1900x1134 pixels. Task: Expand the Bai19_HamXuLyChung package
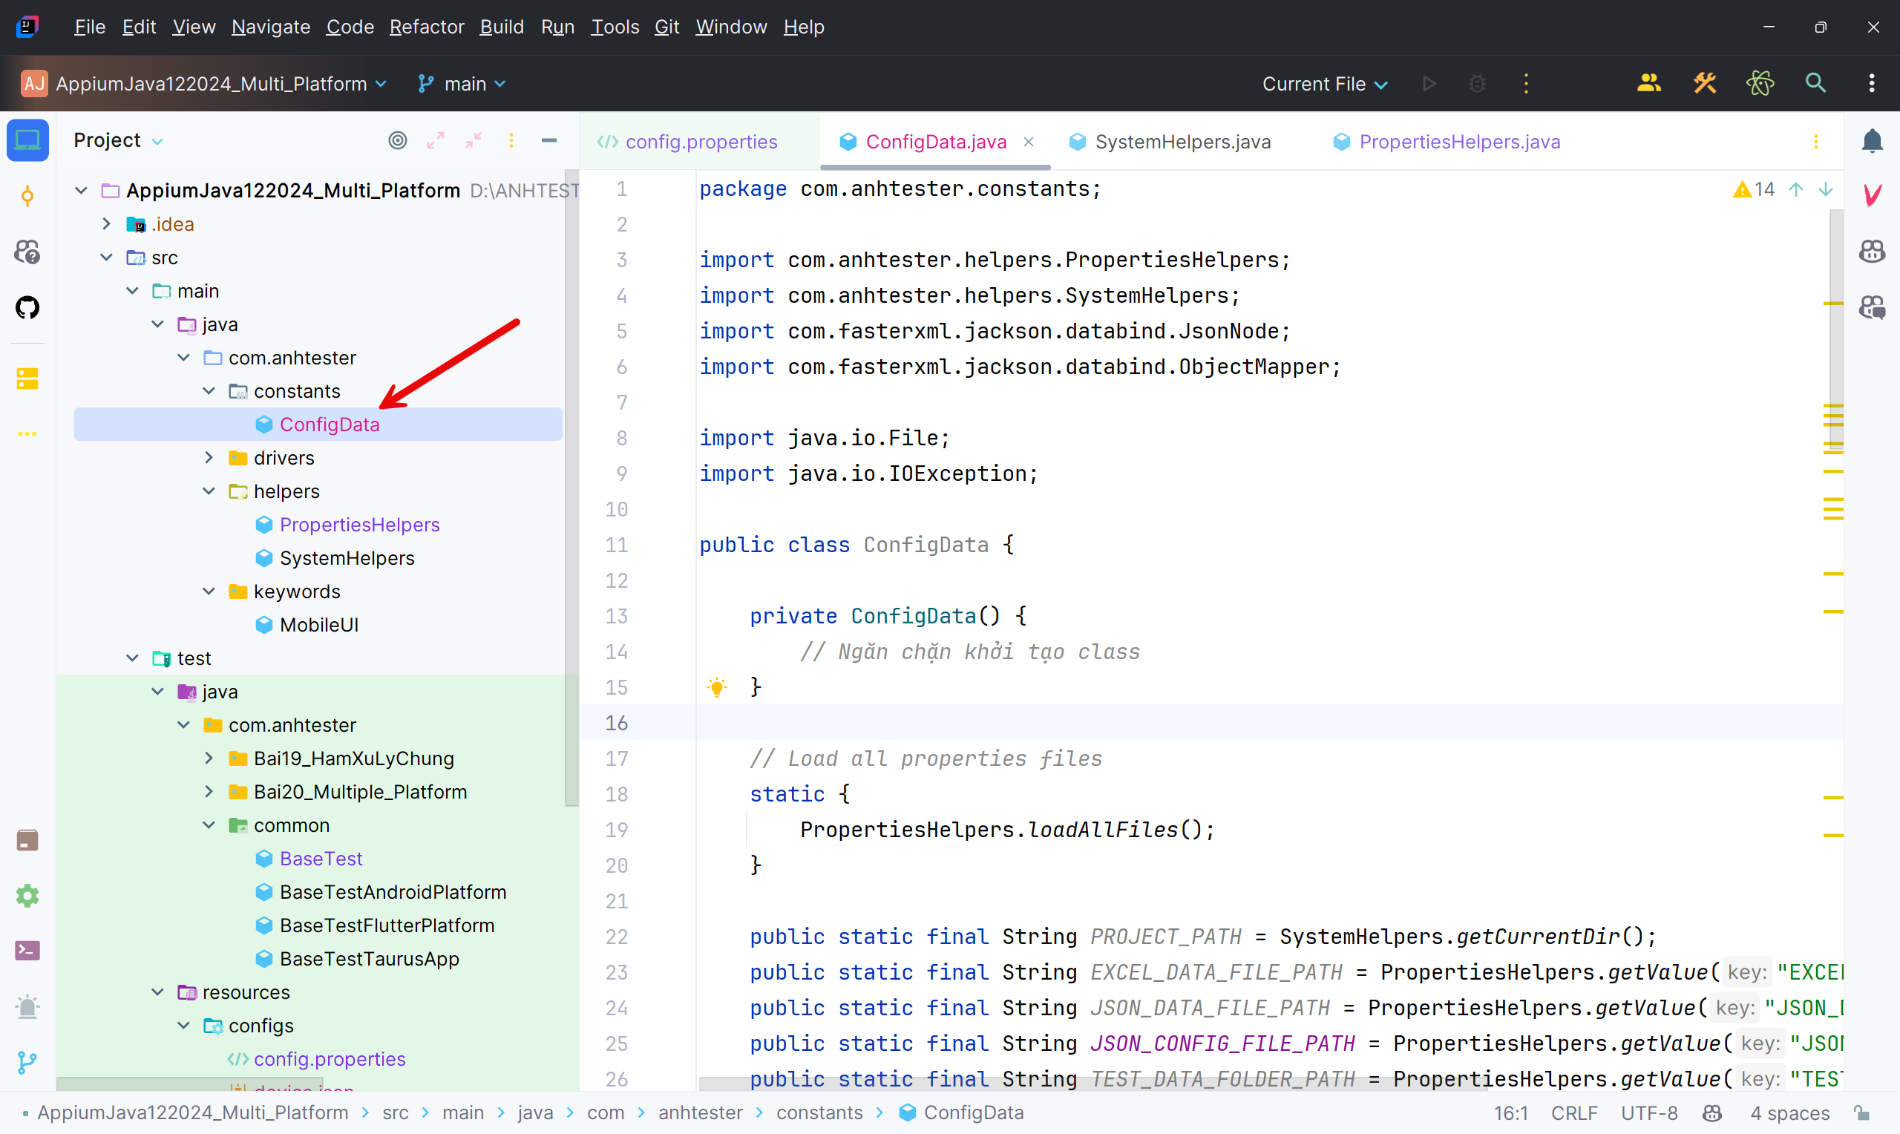coord(209,758)
